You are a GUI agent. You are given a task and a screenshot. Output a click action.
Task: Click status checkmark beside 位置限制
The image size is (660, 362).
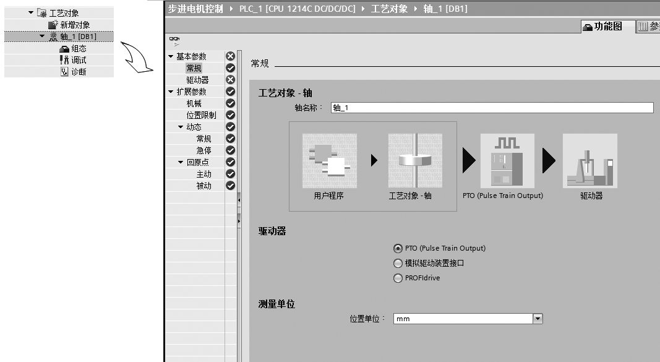coord(230,115)
